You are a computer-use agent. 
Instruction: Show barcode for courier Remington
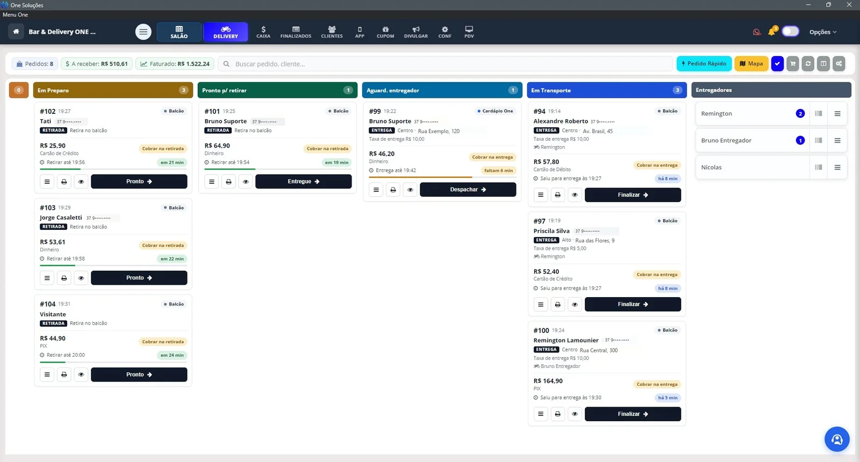point(819,113)
